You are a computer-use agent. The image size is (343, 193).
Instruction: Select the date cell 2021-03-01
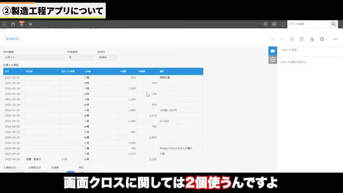[12, 78]
